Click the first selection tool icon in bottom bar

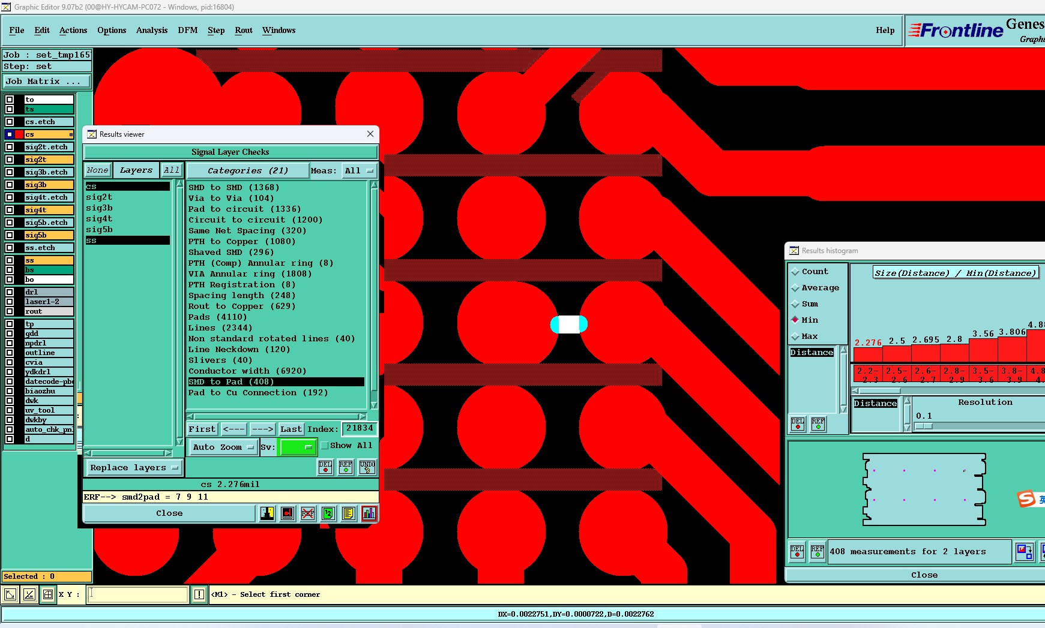point(10,594)
